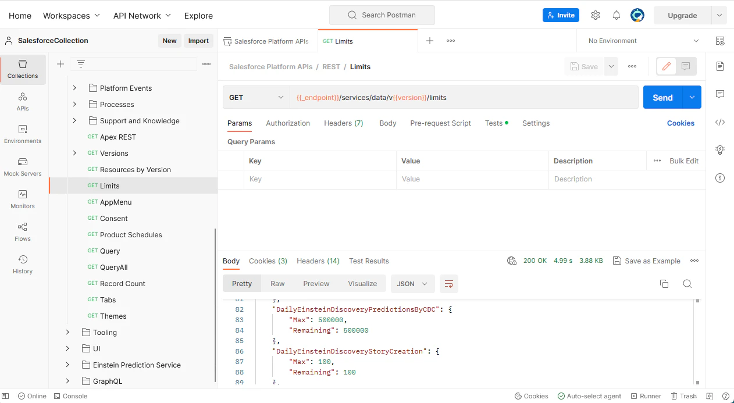Click the collection filter icon

[81, 64]
